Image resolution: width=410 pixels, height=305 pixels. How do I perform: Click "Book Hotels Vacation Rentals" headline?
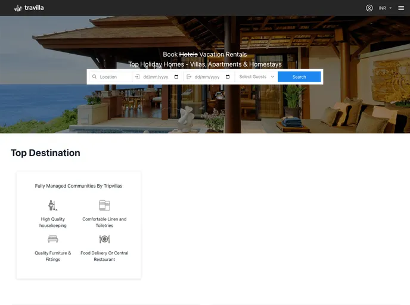(x=205, y=54)
